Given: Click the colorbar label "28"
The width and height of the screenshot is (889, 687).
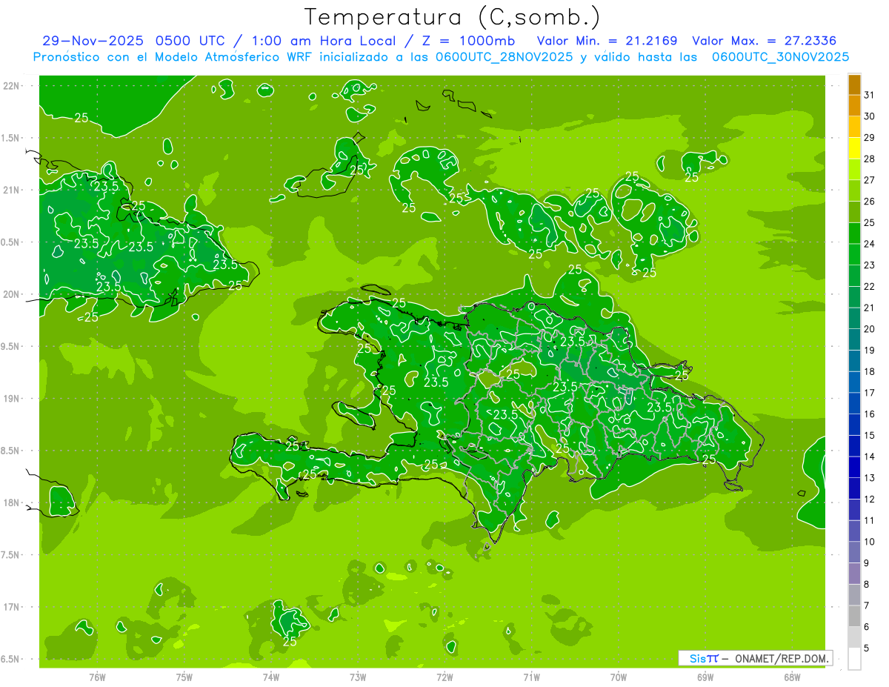Looking at the screenshot, I should tap(870, 159).
